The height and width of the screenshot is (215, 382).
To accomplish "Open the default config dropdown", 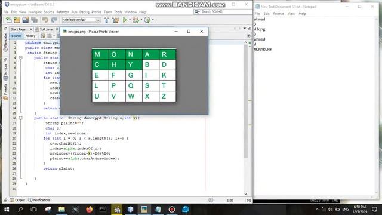I will point(81,20).
